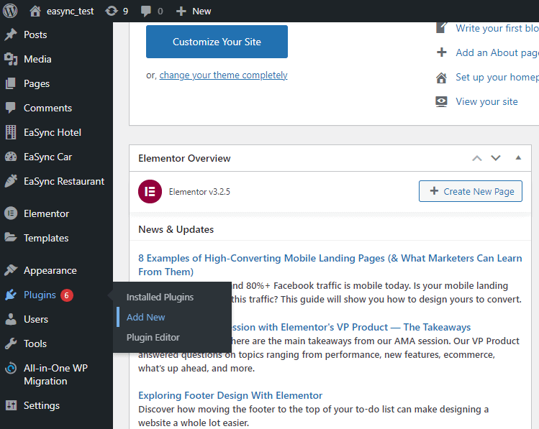This screenshot has width=539, height=429.
Task: Click easync_test site name in admin bar
Action: 70,11
